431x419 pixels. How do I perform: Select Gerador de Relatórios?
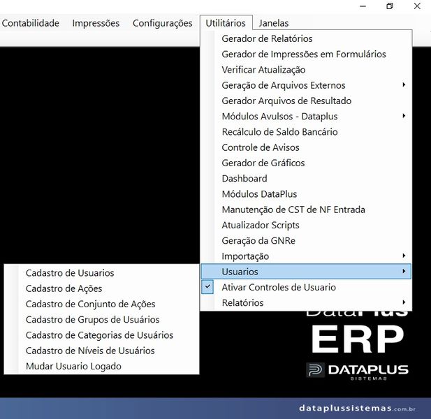[x=306, y=38]
